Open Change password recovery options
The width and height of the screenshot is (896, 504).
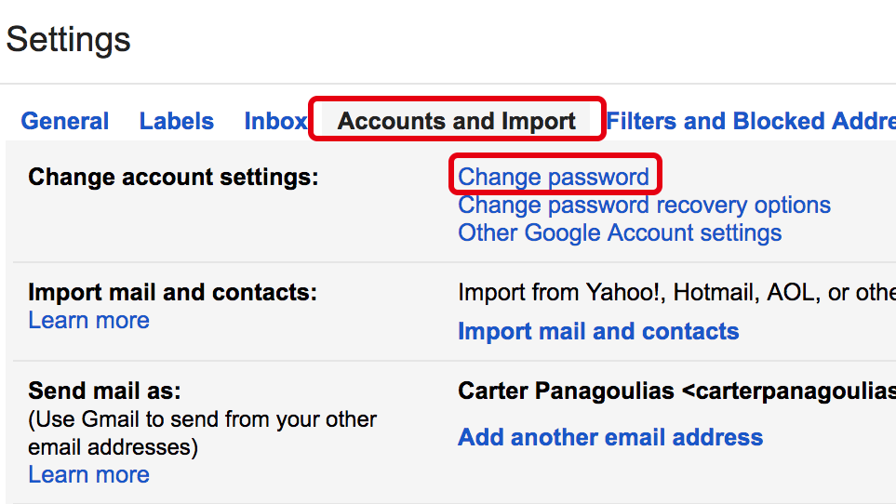click(644, 205)
